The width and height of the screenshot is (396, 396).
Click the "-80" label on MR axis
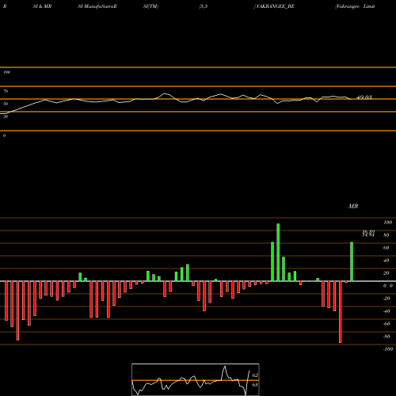click(x=386, y=337)
